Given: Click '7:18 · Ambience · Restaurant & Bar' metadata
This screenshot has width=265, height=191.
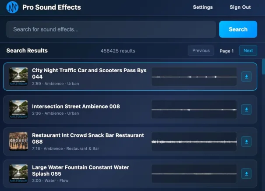Looking at the screenshot, I should tap(65, 149).
